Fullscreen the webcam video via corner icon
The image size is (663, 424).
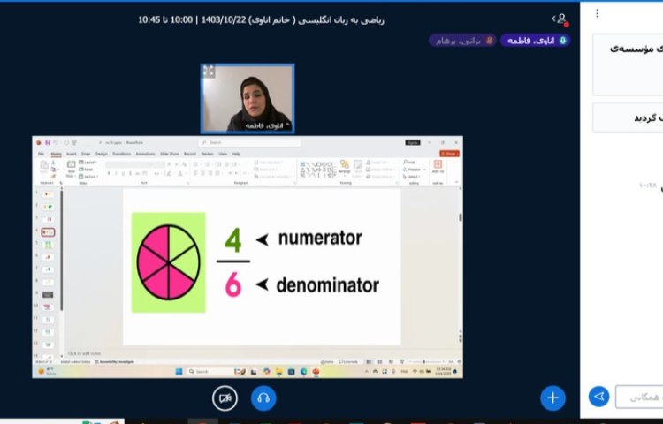210,71
